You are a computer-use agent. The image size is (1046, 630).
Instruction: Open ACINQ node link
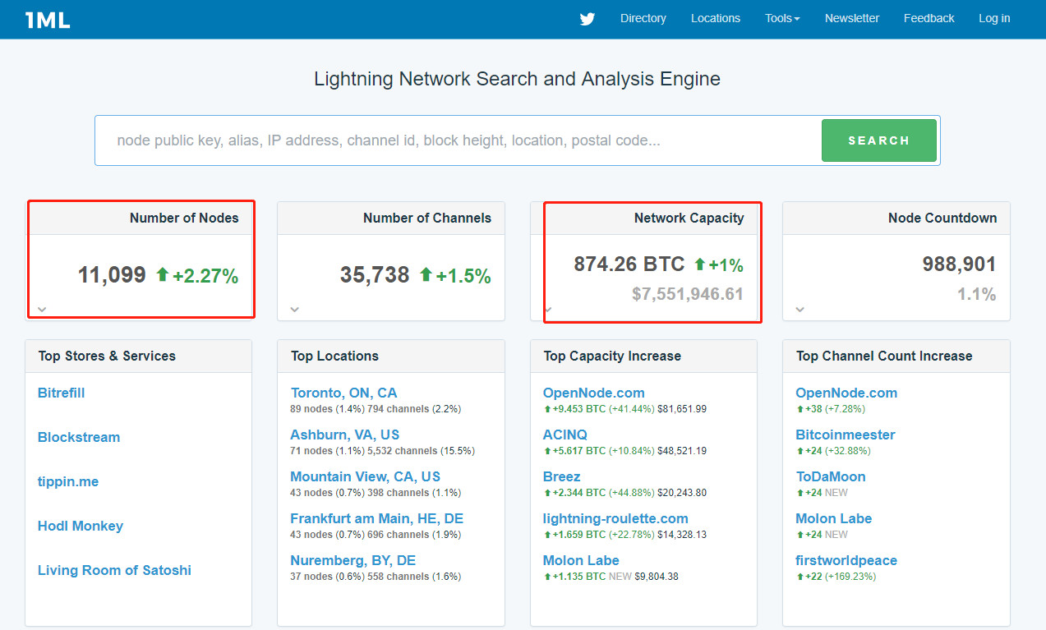click(565, 435)
